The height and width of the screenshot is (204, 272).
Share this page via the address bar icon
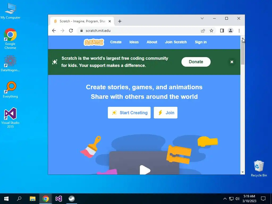pos(203,31)
